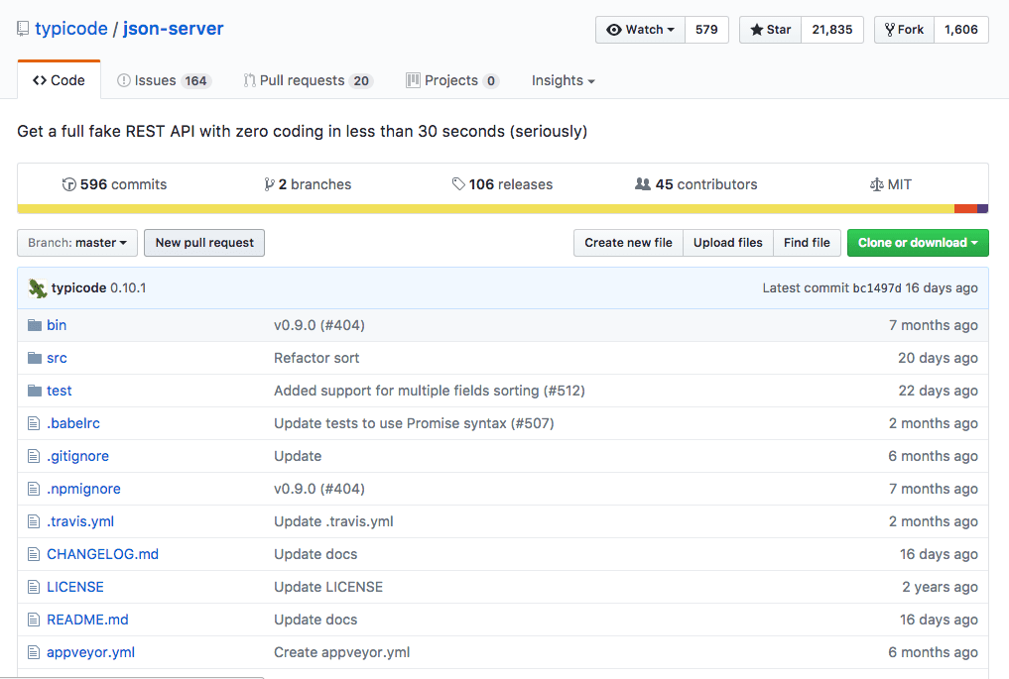Click the .babelrc file icon
Screen dimensions: 1009x679
click(35, 423)
